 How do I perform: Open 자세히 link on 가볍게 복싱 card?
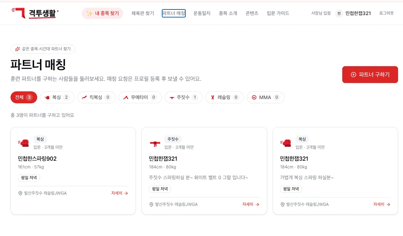[x=382, y=204]
